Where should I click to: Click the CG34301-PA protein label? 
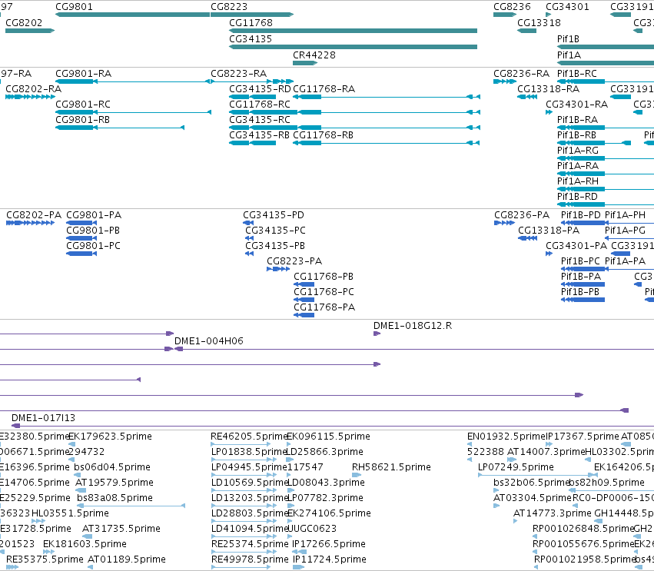click(x=576, y=246)
